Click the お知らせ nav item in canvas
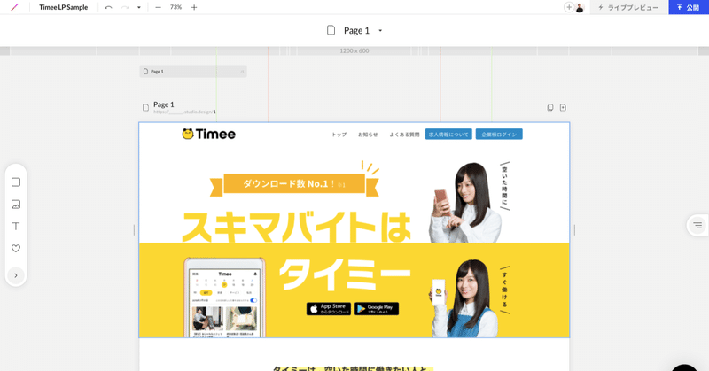The height and width of the screenshot is (371, 709). (368, 135)
